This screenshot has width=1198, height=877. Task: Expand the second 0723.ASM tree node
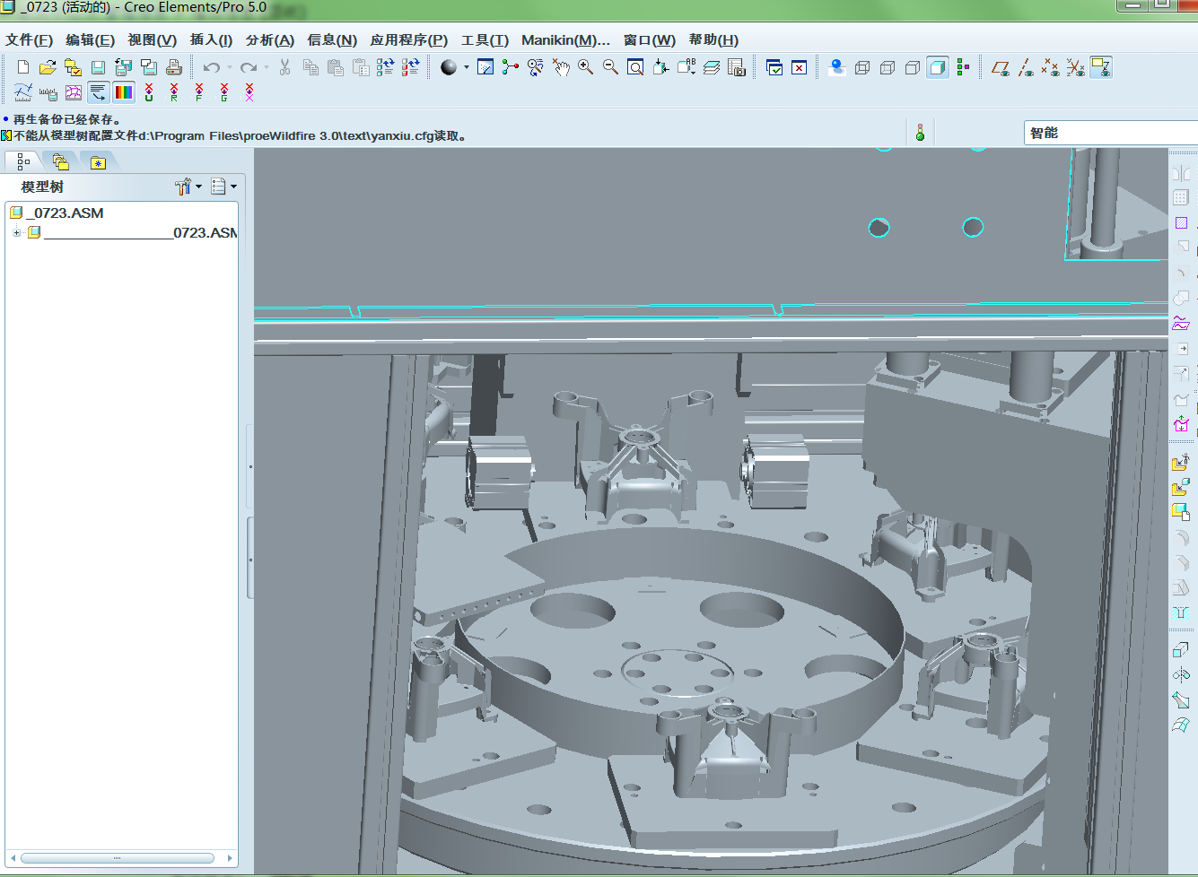pyautogui.click(x=16, y=232)
